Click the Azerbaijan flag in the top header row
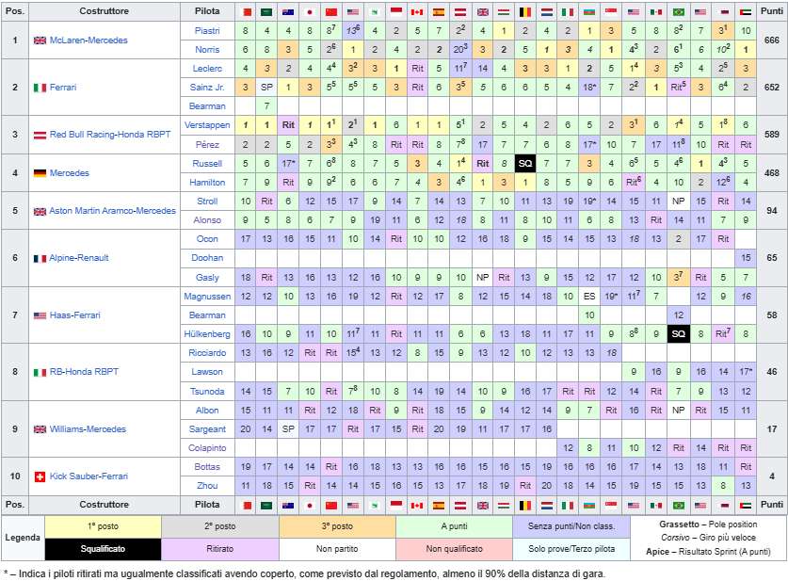788x581 pixels. pyautogui.click(x=589, y=11)
